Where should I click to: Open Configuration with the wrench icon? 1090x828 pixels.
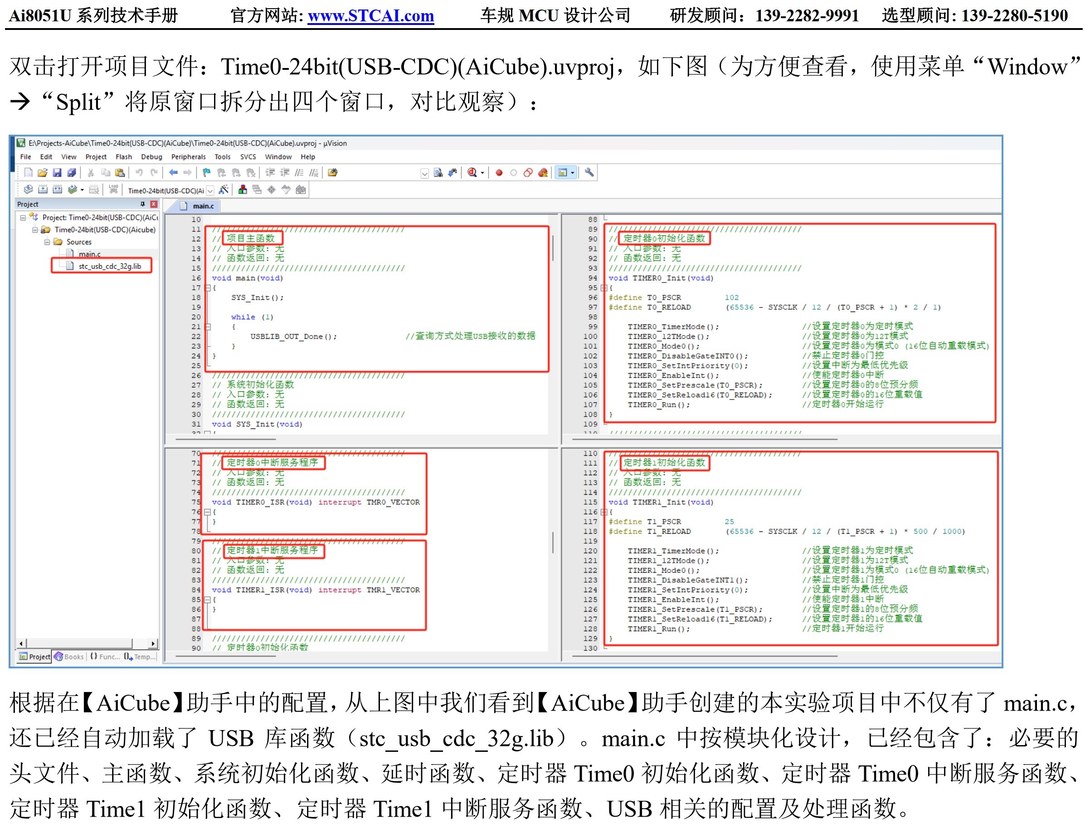[589, 172]
